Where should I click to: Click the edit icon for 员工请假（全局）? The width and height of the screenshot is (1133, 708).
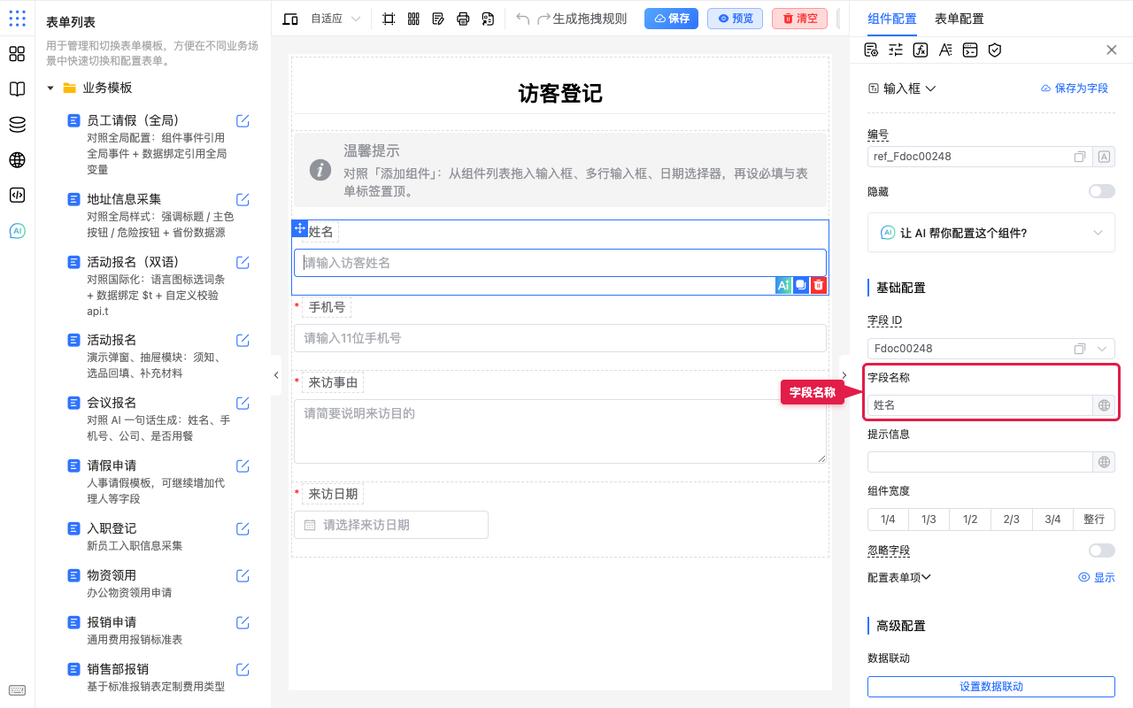(243, 120)
